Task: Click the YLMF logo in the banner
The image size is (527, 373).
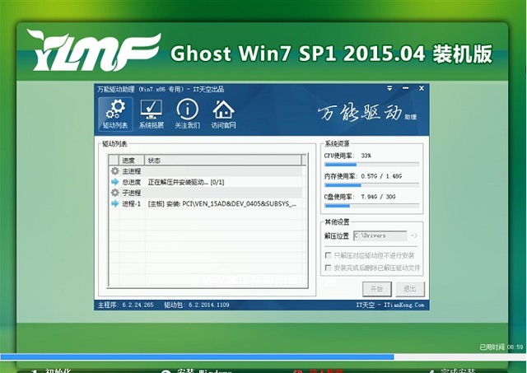Action: pyautogui.click(x=94, y=50)
